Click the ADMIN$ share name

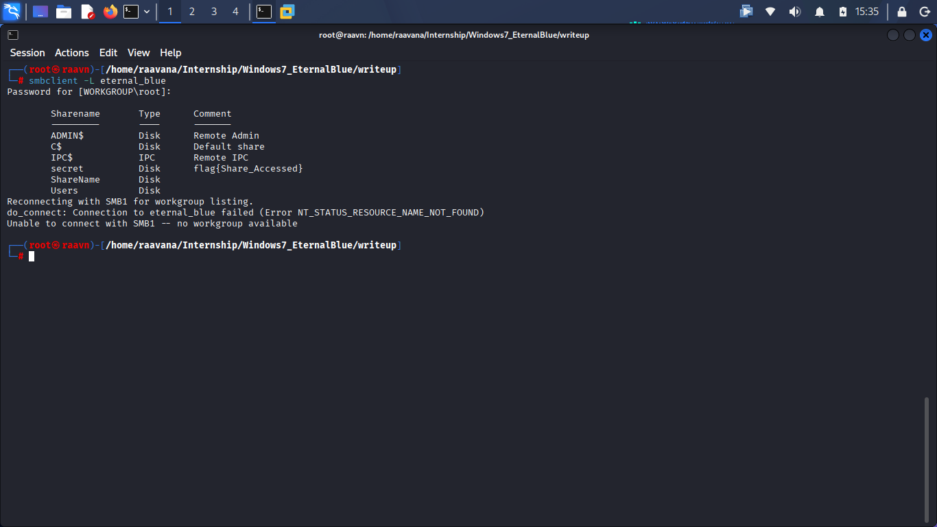click(x=67, y=136)
